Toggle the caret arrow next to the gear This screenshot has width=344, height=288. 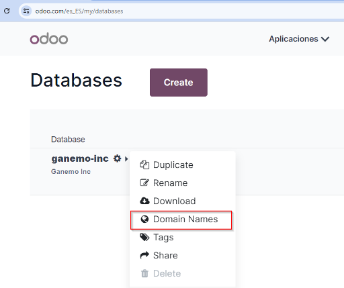(126, 159)
